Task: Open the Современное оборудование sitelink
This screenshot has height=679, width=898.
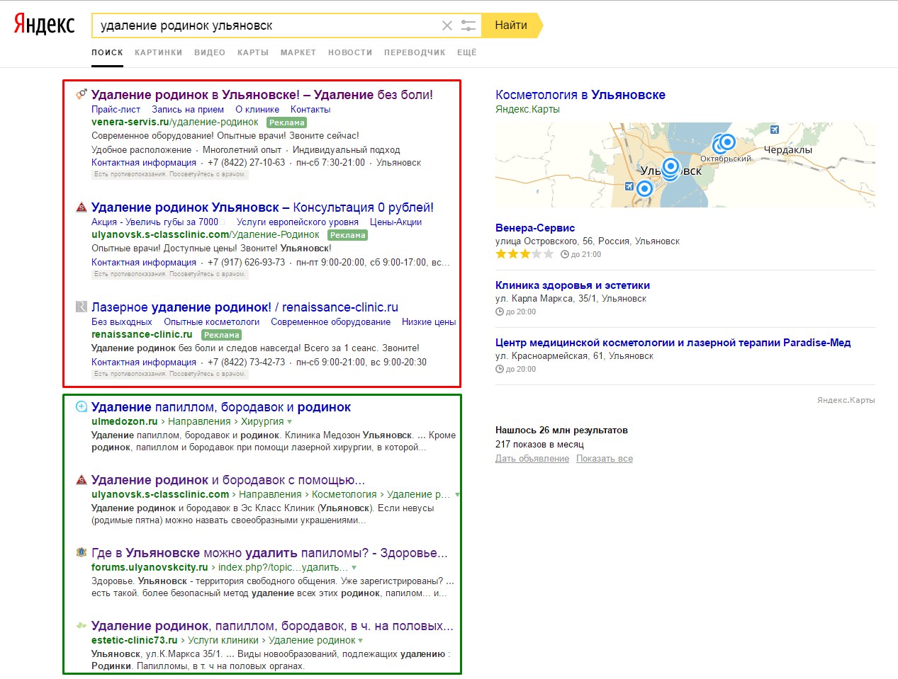Action: click(330, 322)
